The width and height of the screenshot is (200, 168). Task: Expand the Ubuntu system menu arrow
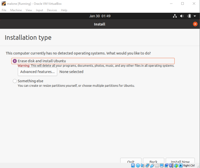click(195, 16)
